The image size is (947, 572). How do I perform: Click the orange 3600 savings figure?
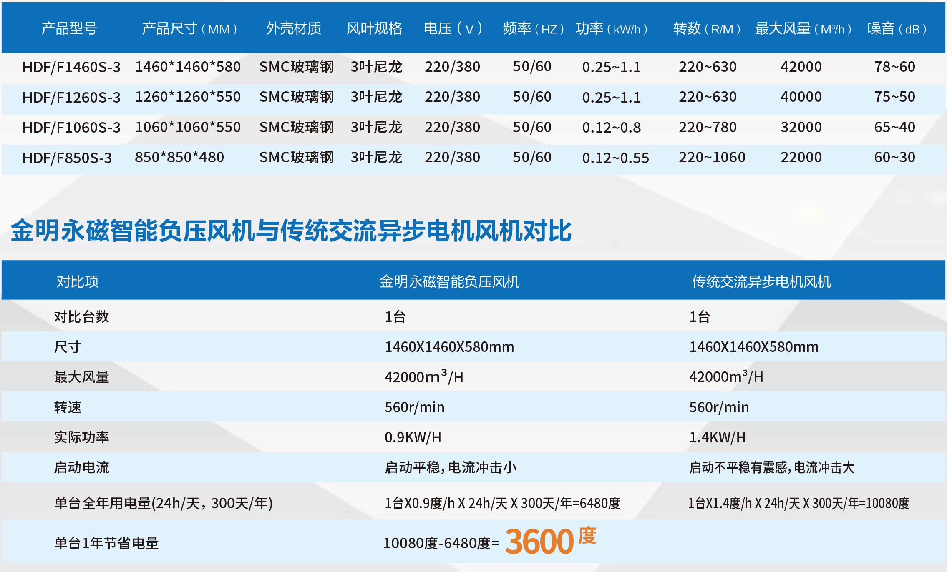(539, 542)
